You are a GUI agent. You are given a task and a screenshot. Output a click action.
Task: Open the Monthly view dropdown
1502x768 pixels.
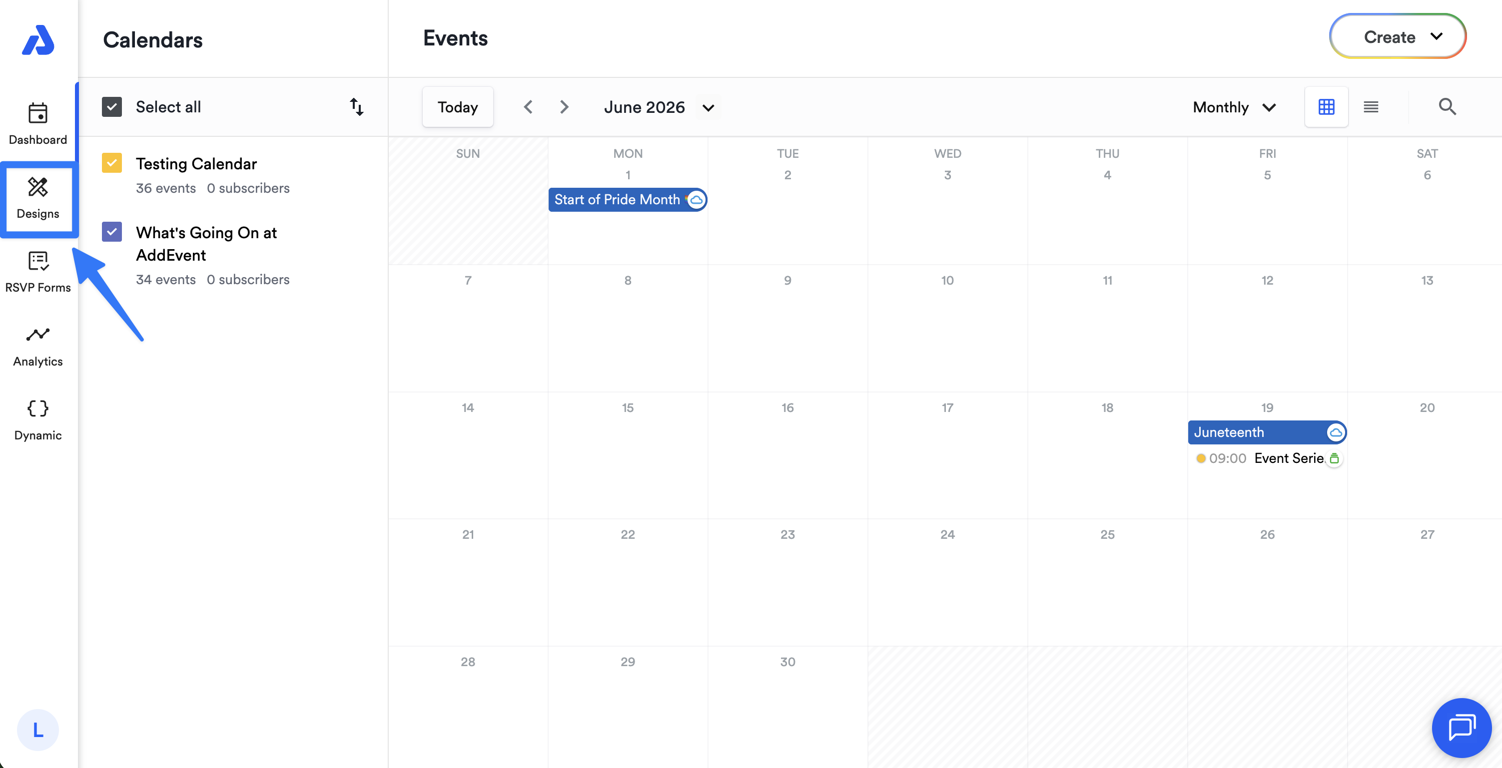pyautogui.click(x=1234, y=107)
